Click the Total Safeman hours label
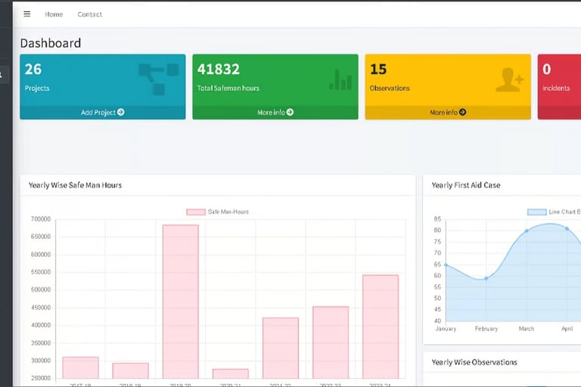581x387 pixels. point(228,88)
